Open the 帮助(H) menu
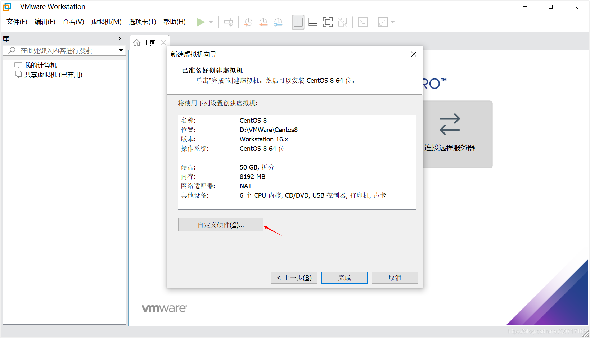The height and width of the screenshot is (338, 590). pos(175,22)
